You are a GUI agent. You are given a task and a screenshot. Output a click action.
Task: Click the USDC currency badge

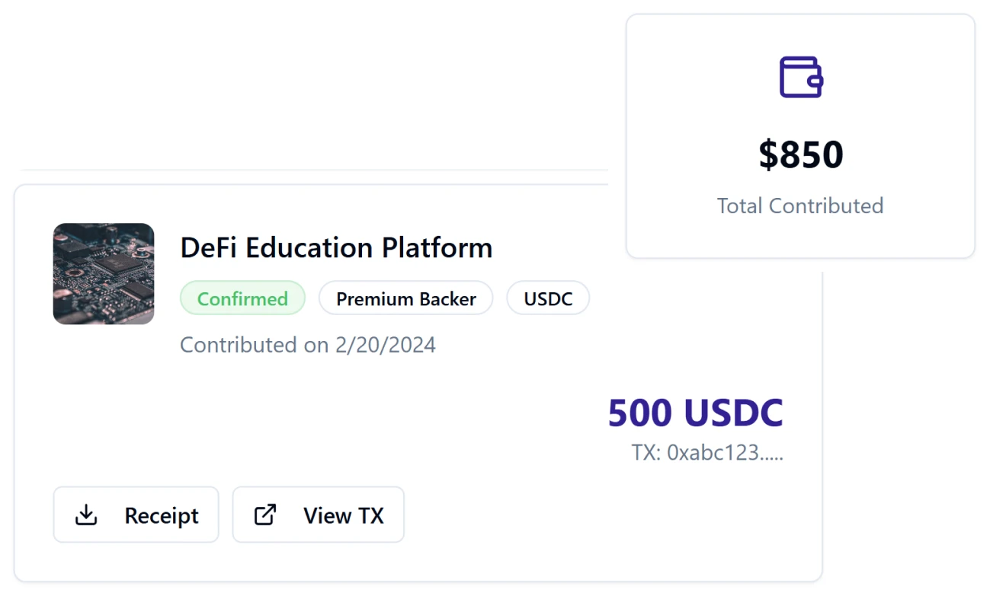(x=547, y=298)
